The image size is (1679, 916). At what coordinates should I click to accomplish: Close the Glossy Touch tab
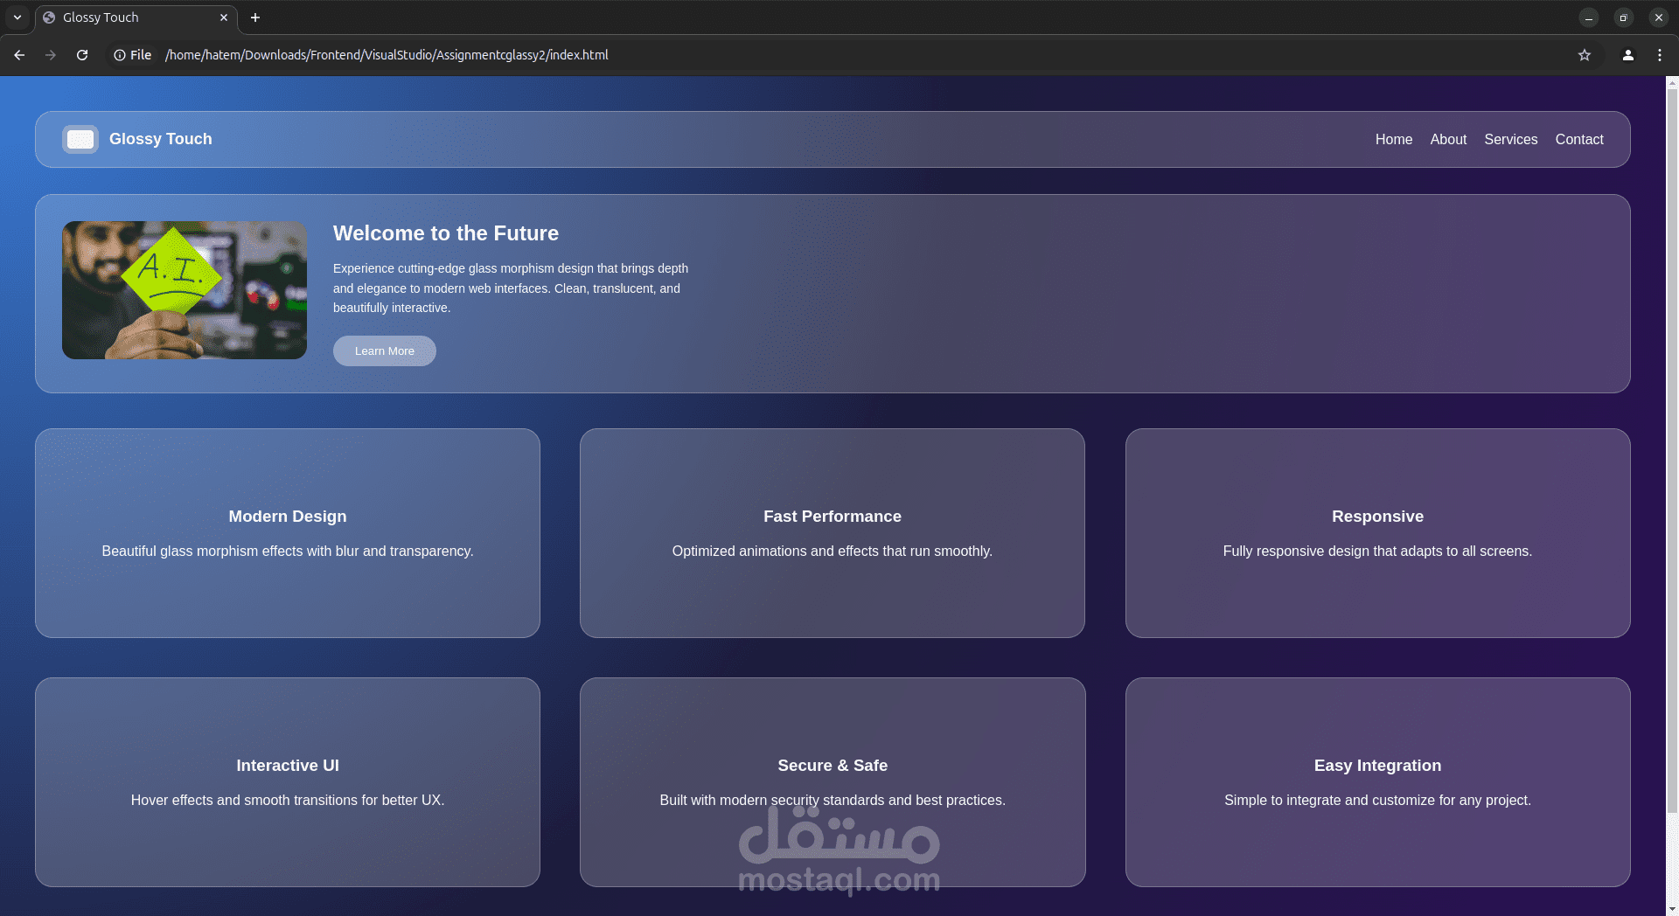coord(224,17)
